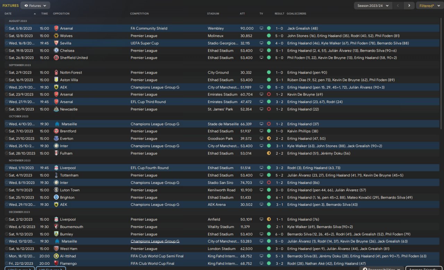
Task: Open the Wembley stadium link
Action: point(216,28)
